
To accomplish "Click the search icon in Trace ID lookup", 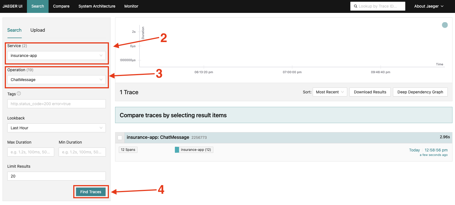I will [355, 6].
